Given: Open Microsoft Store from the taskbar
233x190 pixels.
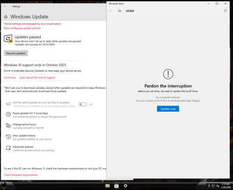Looking at the screenshot, I should coord(116,186).
